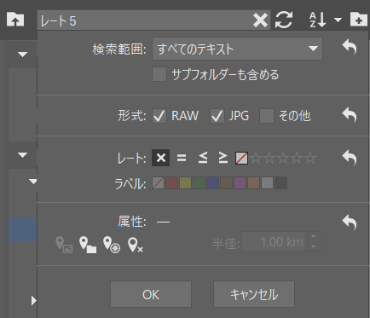The image size is (370, 318).
Task: Collapse the top left panel arrow
Action: pos(22,54)
